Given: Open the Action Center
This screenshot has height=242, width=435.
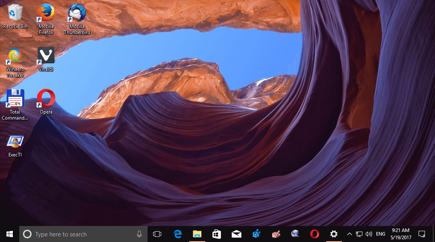Looking at the screenshot, I should [422, 234].
